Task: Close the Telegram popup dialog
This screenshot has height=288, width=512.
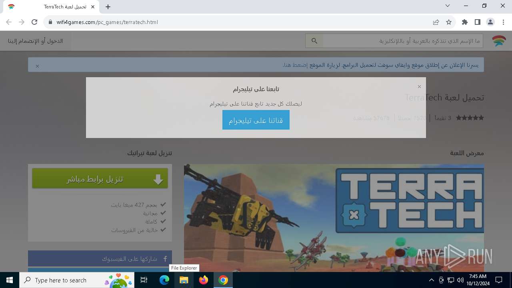Action: [x=419, y=86]
